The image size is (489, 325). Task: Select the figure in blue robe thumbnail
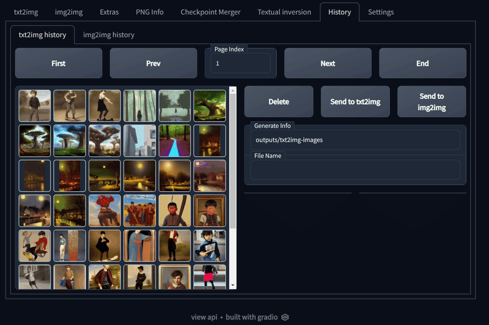point(140,246)
